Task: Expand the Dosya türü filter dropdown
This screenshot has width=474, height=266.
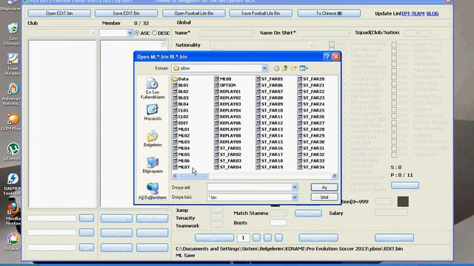Action: click(x=295, y=197)
